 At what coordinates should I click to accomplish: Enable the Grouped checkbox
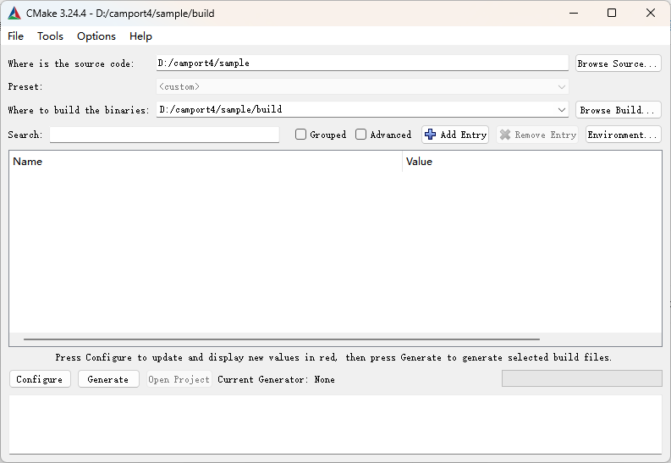pyautogui.click(x=301, y=135)
